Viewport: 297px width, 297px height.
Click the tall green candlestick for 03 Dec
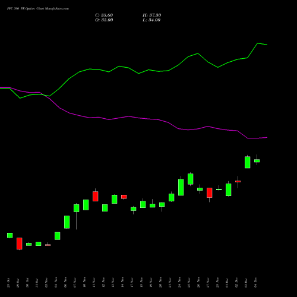click(248, 162)
